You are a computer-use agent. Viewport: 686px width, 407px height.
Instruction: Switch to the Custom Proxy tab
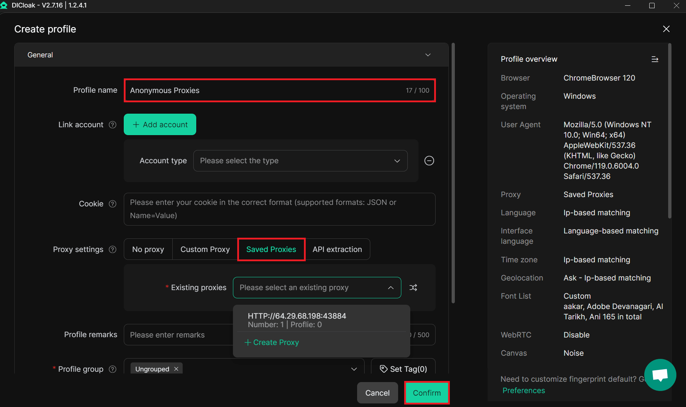(x=204, y=249)
